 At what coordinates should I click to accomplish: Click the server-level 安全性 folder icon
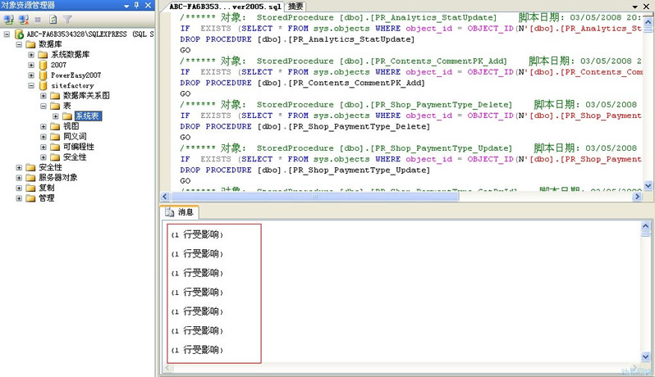tap(31, 167)
